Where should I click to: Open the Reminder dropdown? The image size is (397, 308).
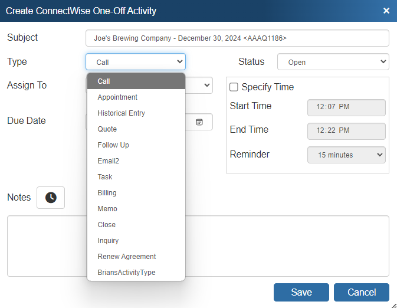click(346, 155)
